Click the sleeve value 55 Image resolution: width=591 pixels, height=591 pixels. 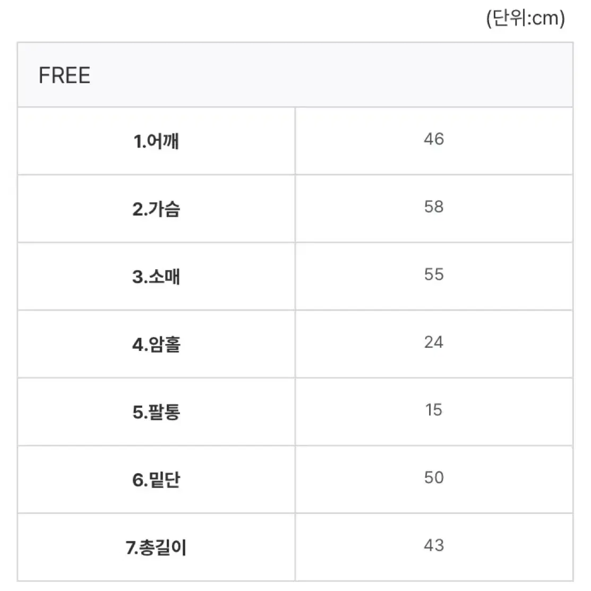[x=434, y=275]
